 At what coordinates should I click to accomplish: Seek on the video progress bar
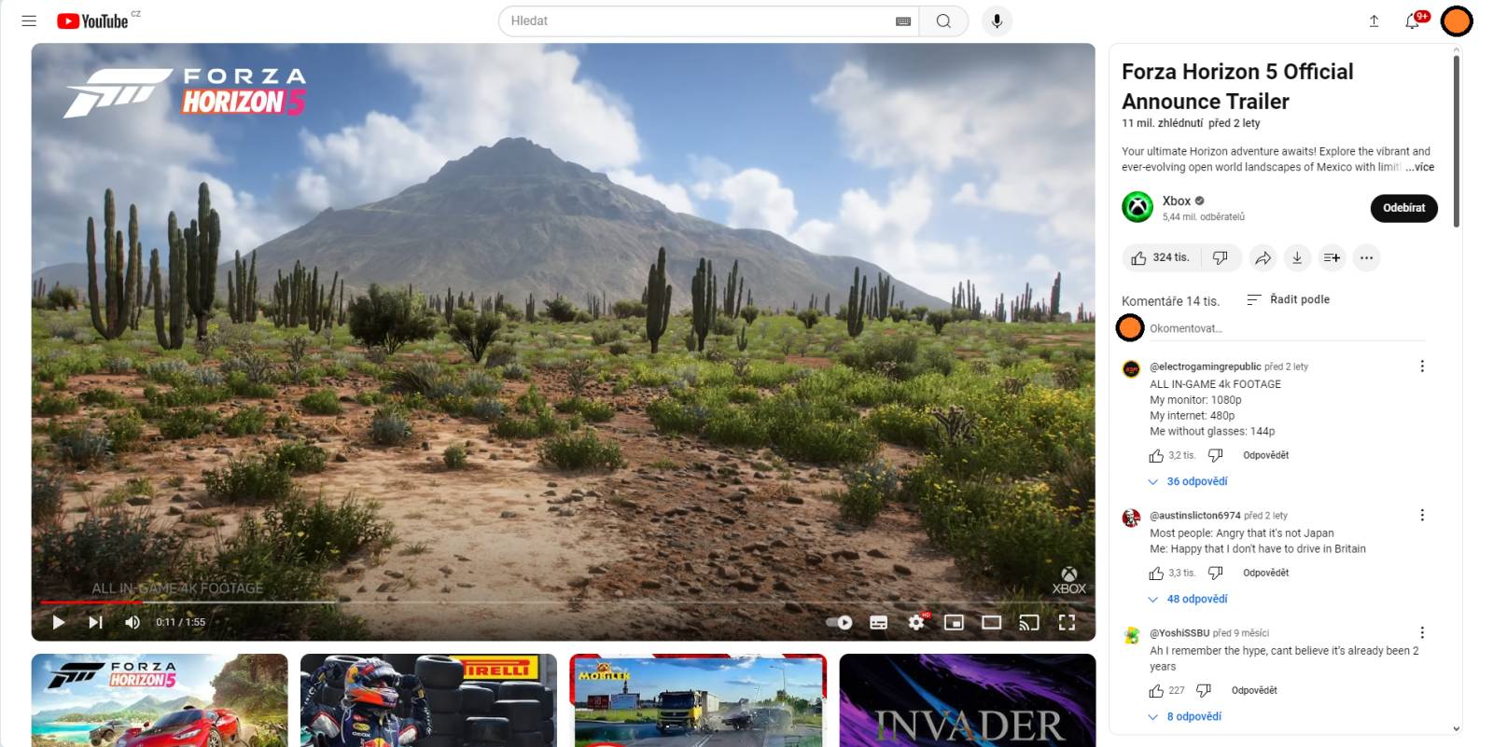[x=563, y=602]
